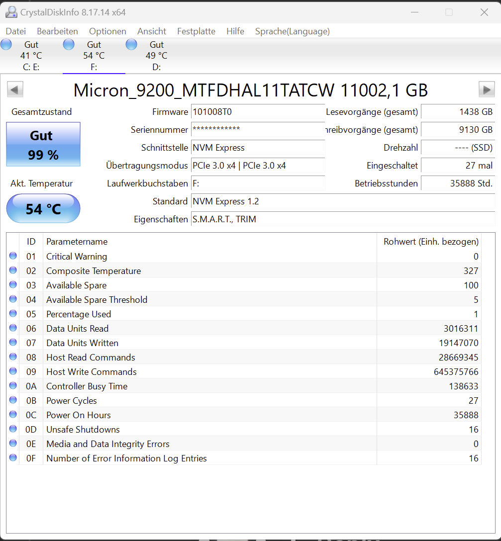Click the raw value 3016311
Screen dimensions: 501x541
(461, 329)
